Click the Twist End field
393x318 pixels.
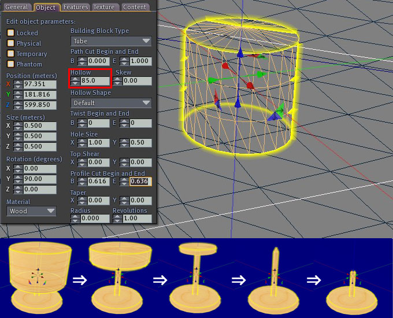pyautogui.click(x=140, y=123)
